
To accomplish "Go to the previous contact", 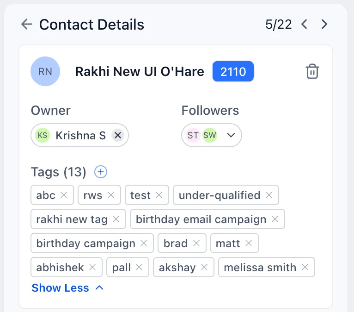I will [x=304, y=24].
